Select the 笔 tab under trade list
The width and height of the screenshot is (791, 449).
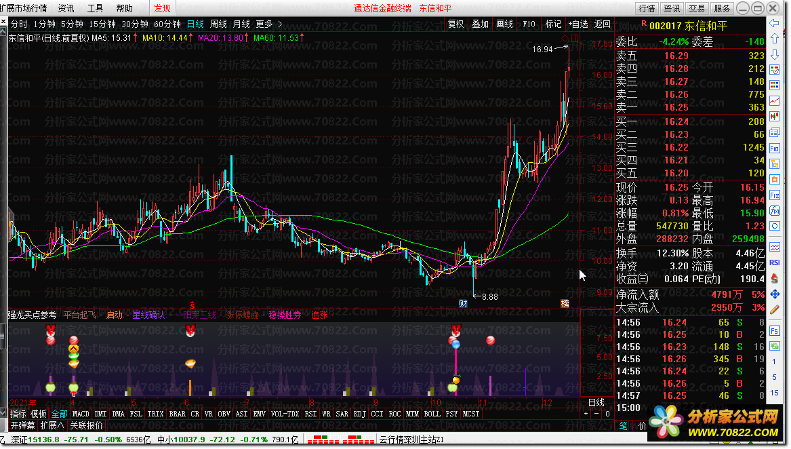[x=624, y=426]
